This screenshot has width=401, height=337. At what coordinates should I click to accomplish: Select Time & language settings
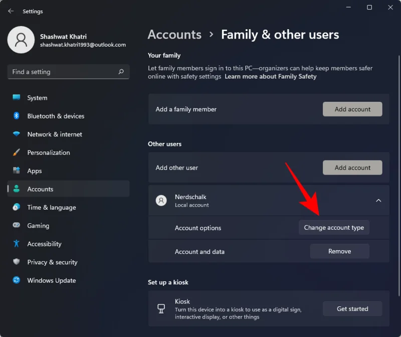point(52,207)
